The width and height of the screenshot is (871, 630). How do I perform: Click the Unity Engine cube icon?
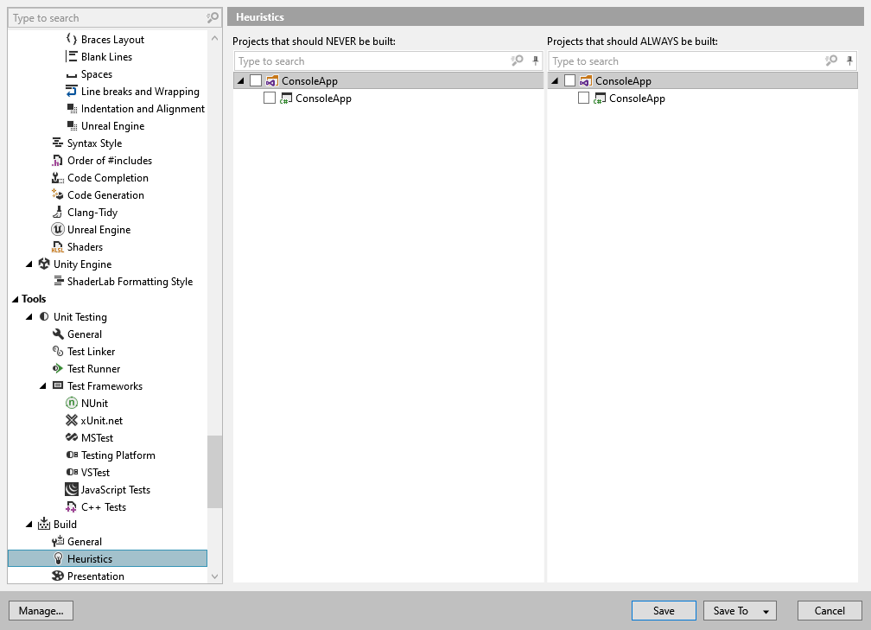[44, 264]
